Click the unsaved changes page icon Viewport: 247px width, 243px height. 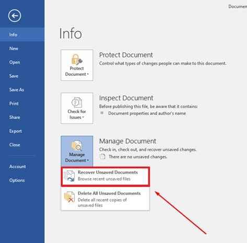(x=102, y=157)
